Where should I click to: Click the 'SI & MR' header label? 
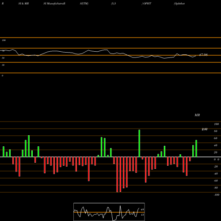tap(23, 4)
